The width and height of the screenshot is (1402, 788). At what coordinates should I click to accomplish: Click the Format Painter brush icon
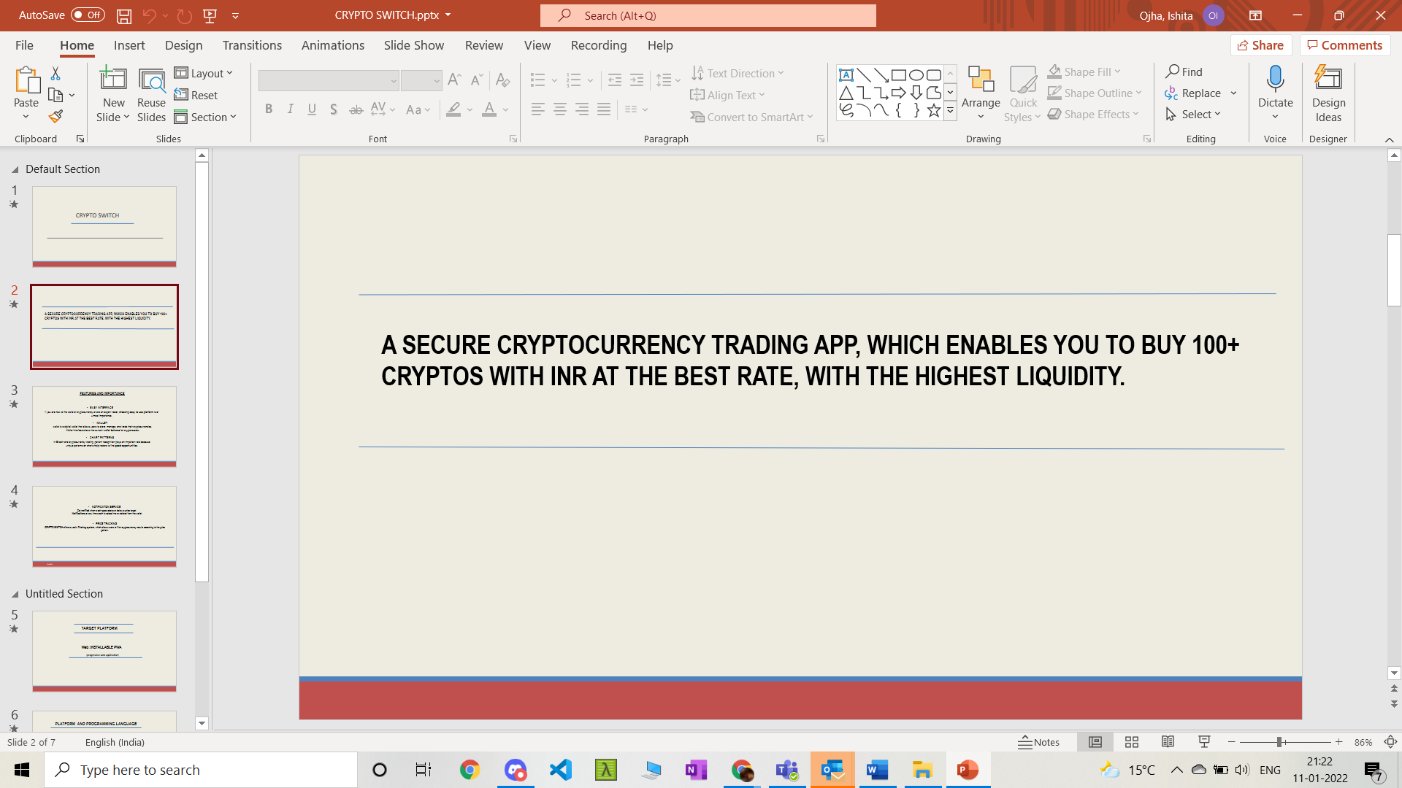[x=55, y=117]
